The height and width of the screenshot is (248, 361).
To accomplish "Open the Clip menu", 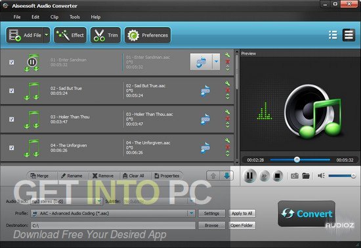I will click(x=54, y=17).
